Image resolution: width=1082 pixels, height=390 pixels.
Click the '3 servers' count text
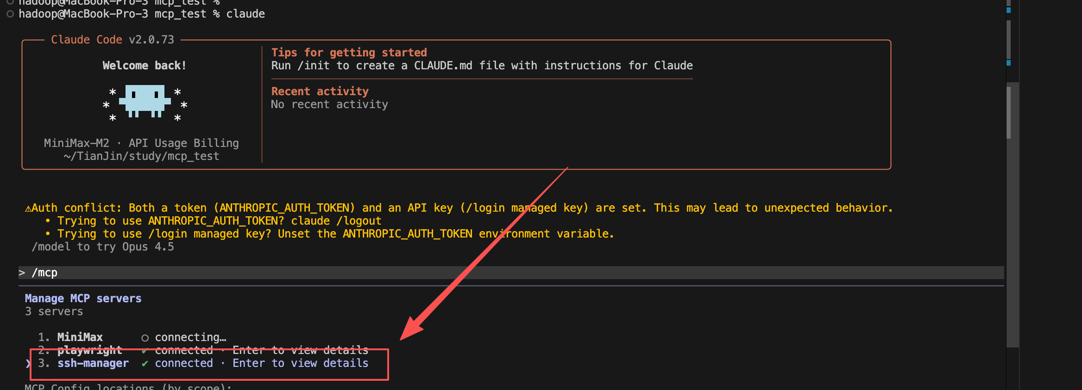54,311
